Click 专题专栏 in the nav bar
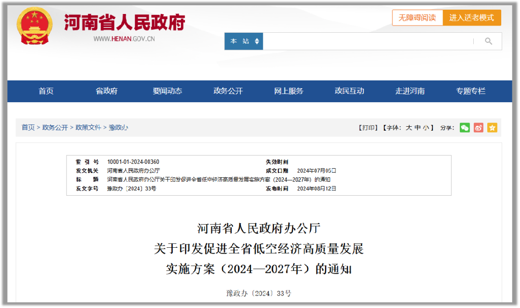Viewport: 520px width, 308px height. [x=471, y=91]
